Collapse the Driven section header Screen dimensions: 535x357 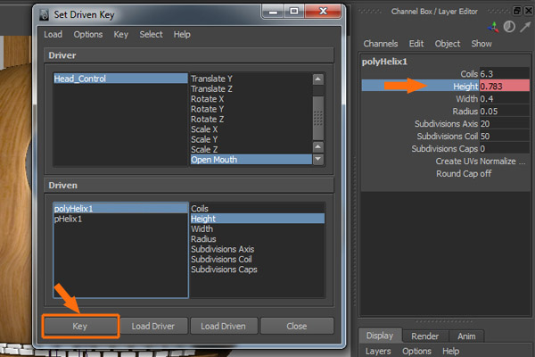189,185
